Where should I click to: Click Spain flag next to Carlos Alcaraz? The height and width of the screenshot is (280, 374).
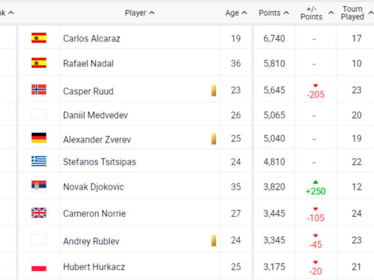[x=39, y=38]
